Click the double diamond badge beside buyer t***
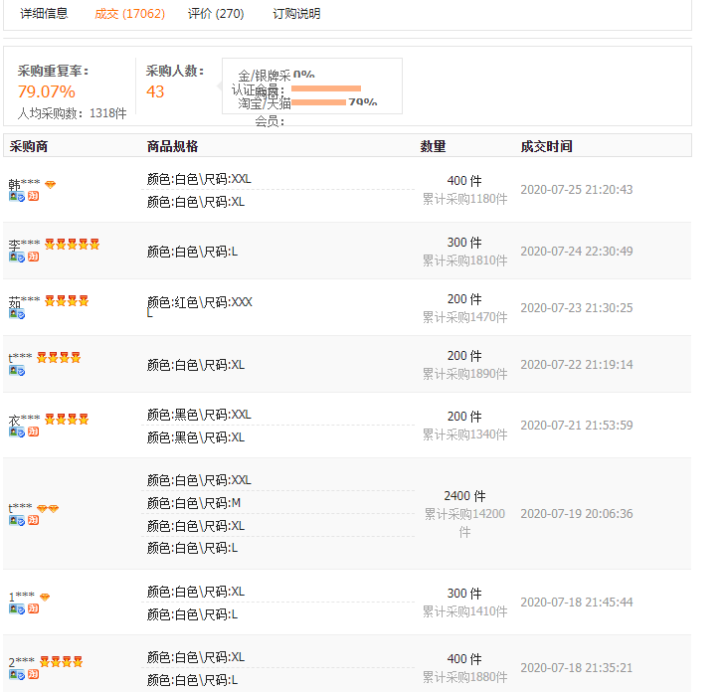 pos(48,508)
